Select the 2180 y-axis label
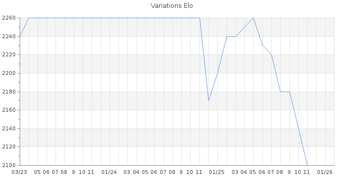344x196 pixels. [x=9, y=92]
